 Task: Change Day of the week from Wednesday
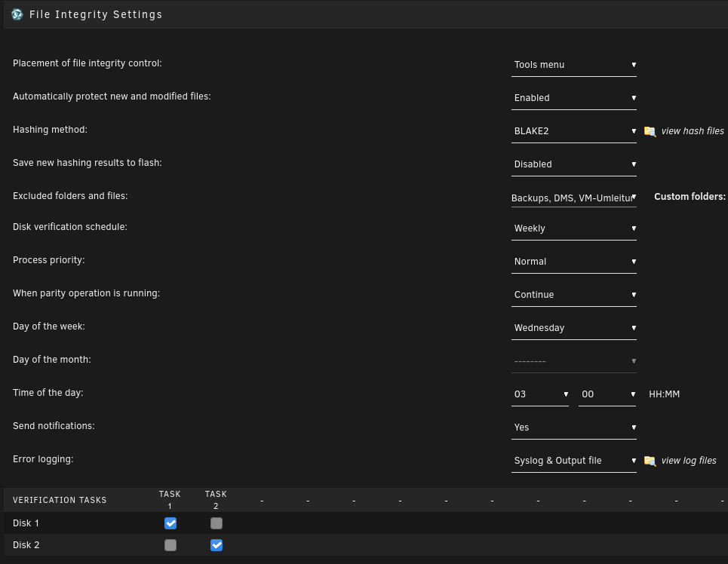tap(574, 328)
